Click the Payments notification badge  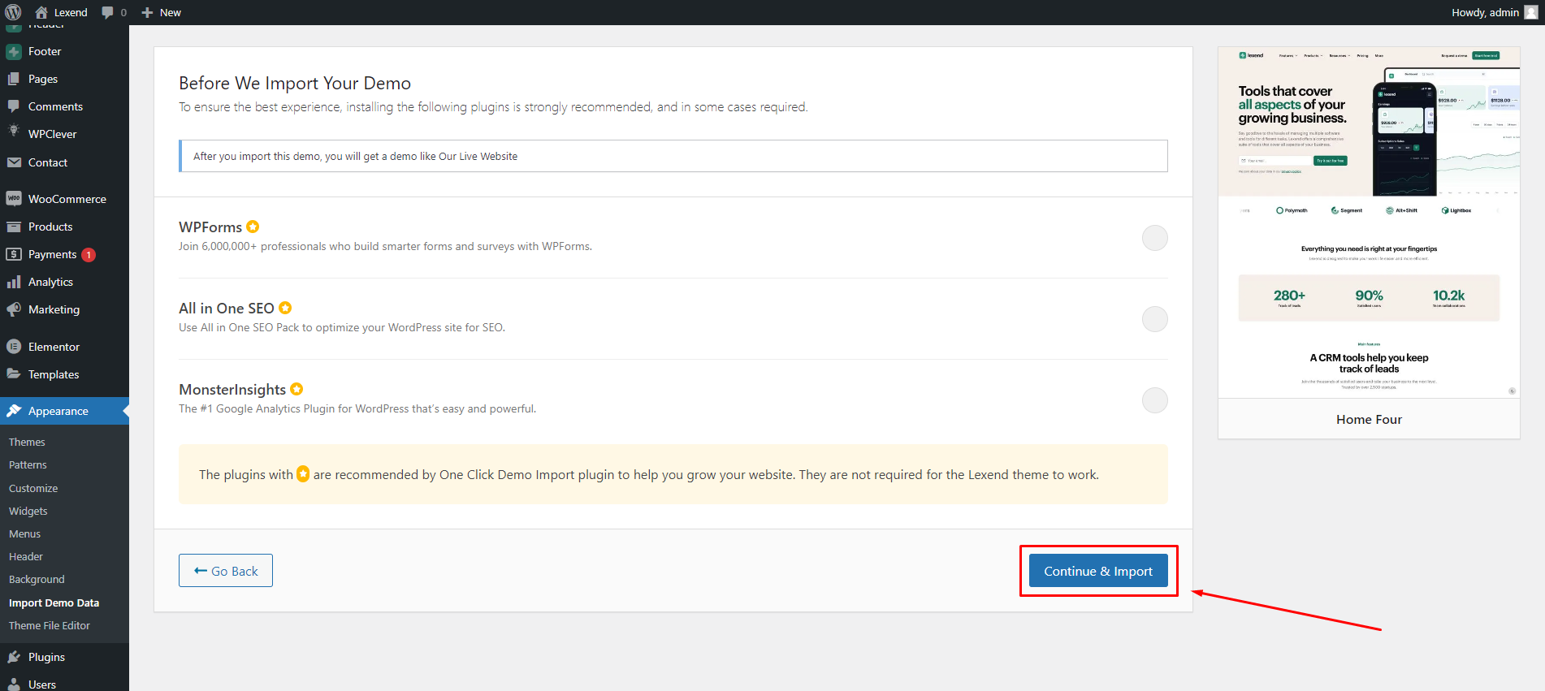[89, 255]
